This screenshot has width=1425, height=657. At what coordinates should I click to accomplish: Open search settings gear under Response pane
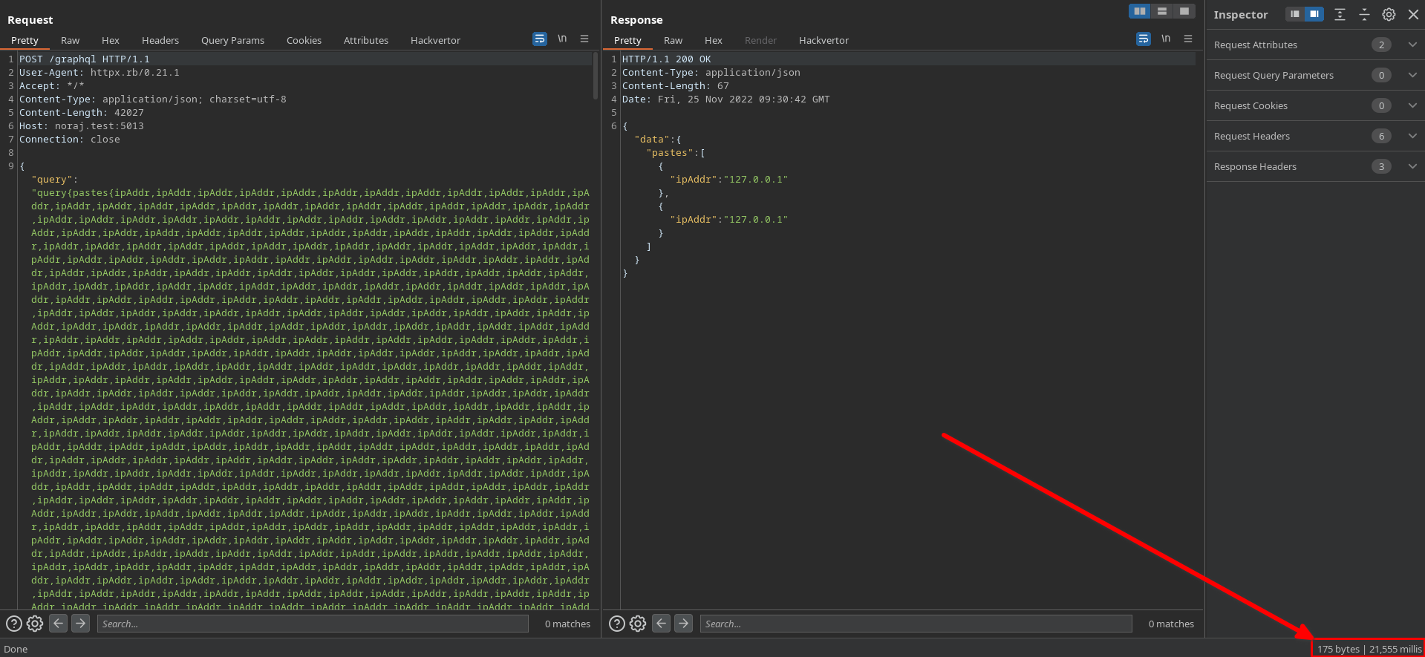[x=638, y=624]
